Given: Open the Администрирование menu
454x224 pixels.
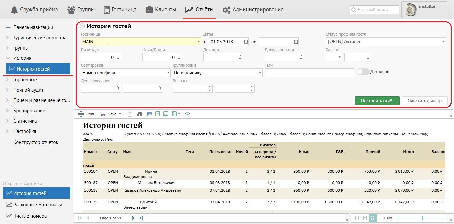Looking at the screenshot, I should click(253, 10).
